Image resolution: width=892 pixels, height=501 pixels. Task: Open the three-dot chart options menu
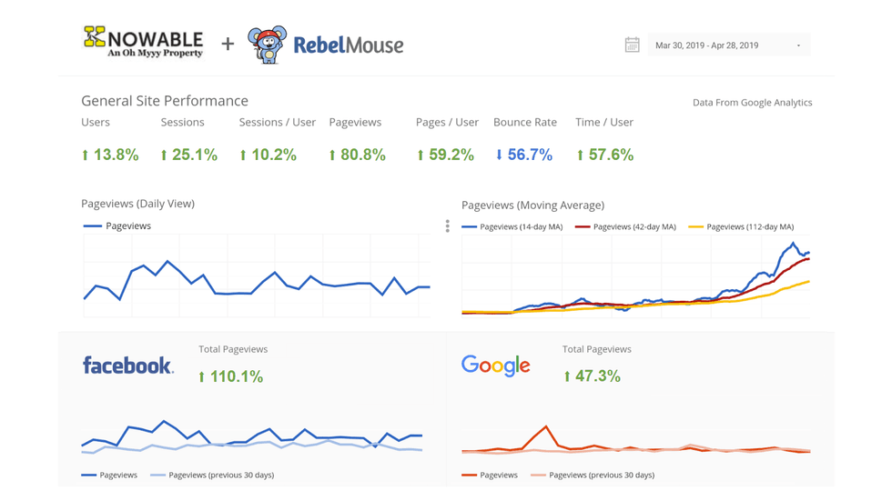[447, 225]
